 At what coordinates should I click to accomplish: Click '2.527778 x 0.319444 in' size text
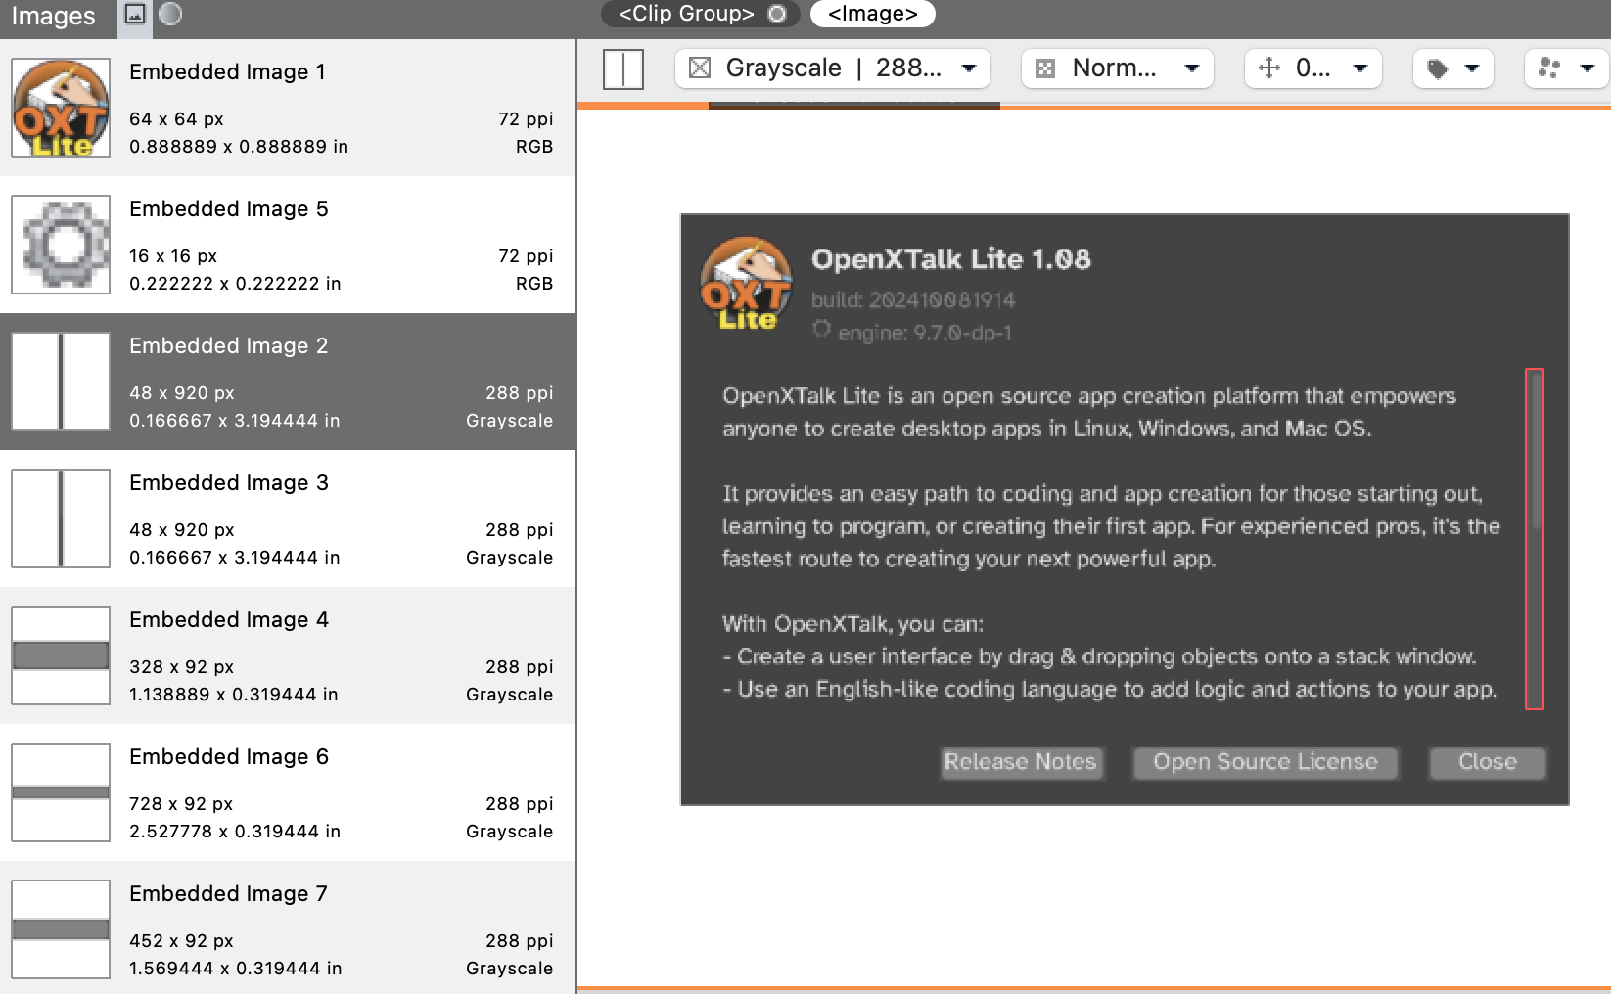(235, 832)
